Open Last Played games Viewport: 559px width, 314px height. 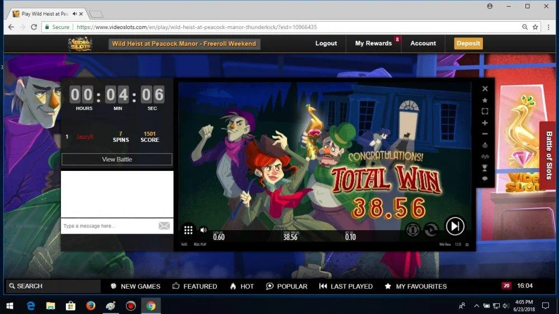(346, 286)
